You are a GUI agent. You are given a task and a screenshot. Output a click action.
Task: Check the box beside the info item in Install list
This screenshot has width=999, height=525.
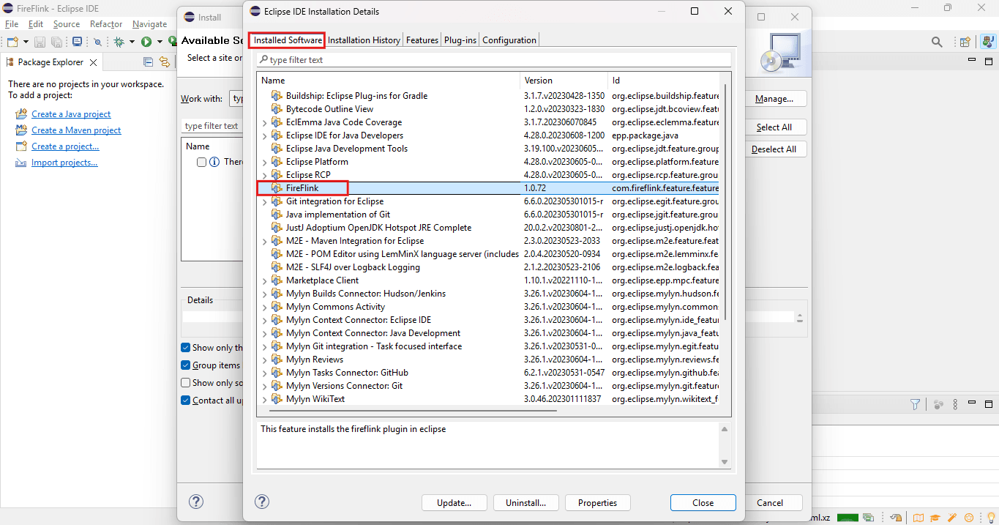click(201, 162)
